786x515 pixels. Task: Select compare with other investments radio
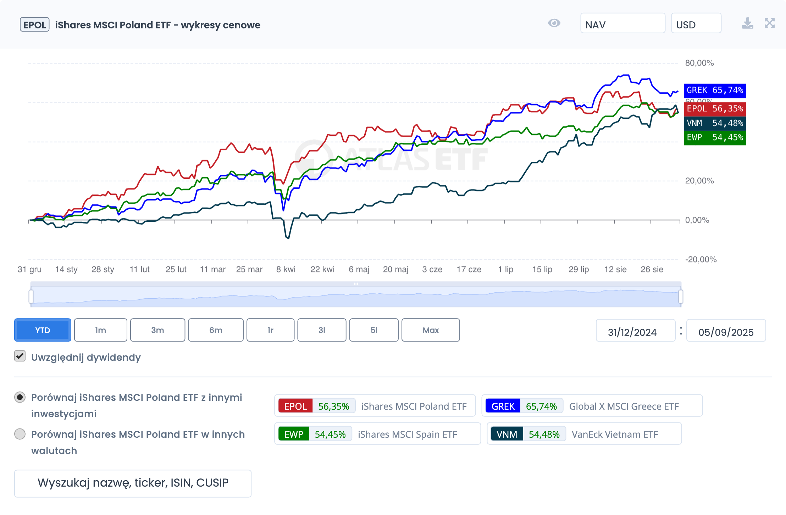pyautogui.click(x=20, y=397)
